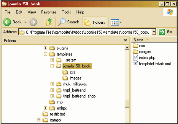Screen dimensions: 178x124
Task: Select images name in file list
Action: (145, 52)
